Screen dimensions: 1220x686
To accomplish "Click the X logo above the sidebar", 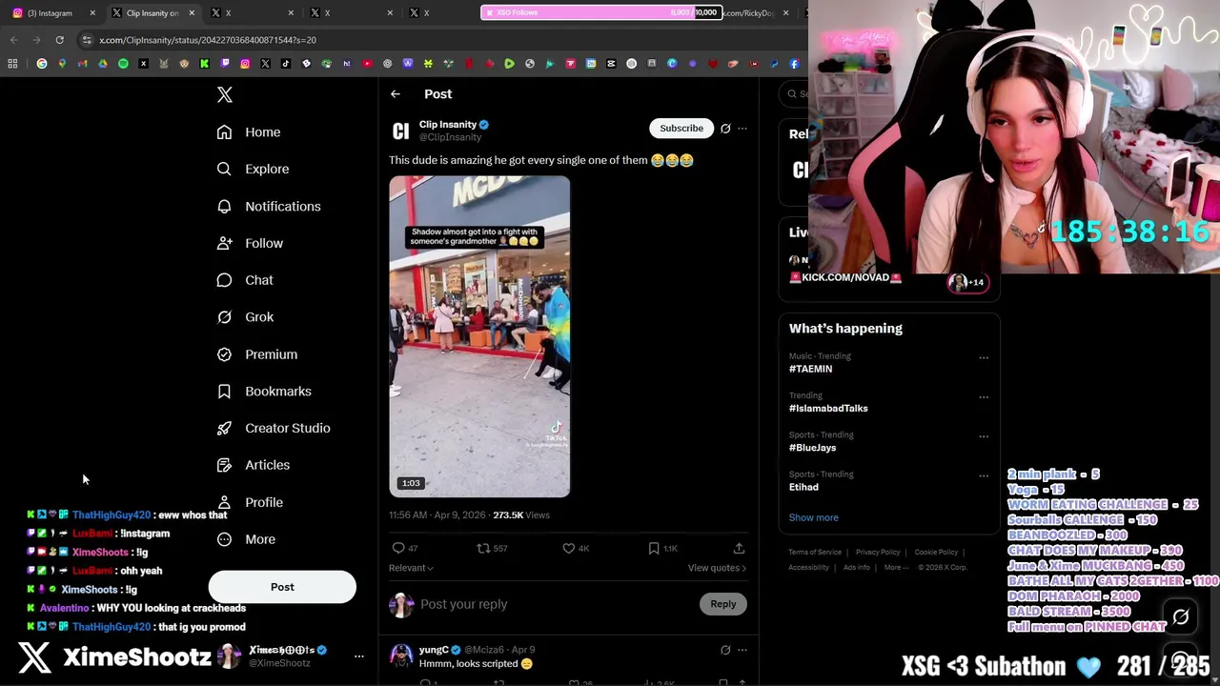I will click(225, 94).
